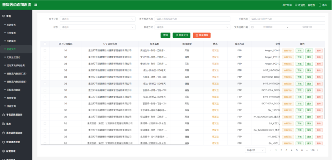
Task: Click the green 查询 button
Action: click(165, 35)
